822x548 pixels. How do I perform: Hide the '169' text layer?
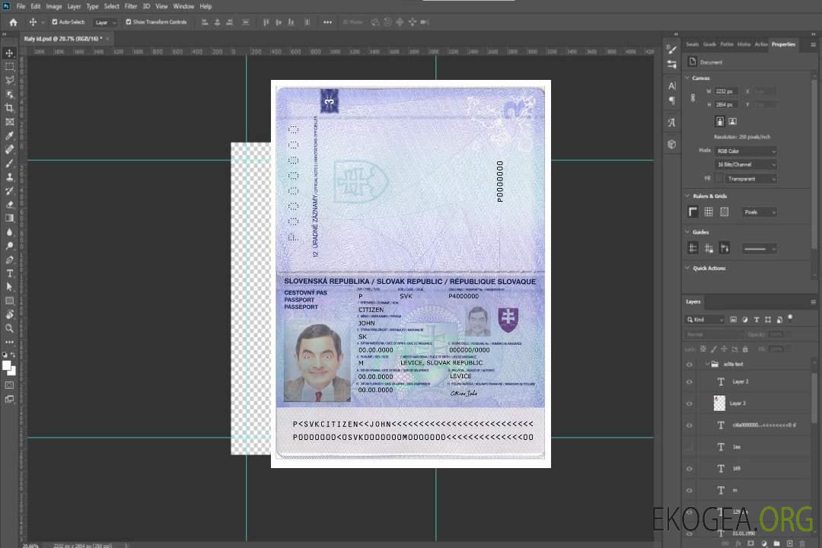click(690, 469)
